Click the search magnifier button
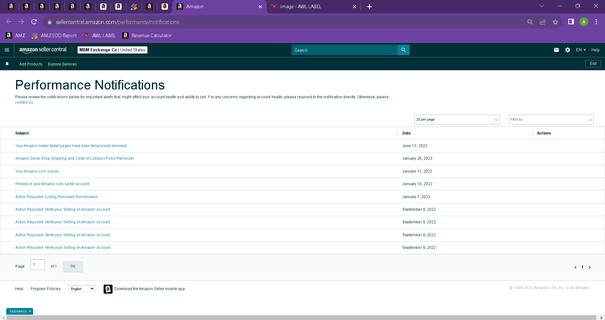 pos(403,50)
